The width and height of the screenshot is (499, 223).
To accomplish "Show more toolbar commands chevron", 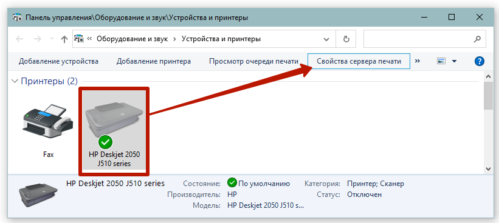I will (x=418, y=61).
